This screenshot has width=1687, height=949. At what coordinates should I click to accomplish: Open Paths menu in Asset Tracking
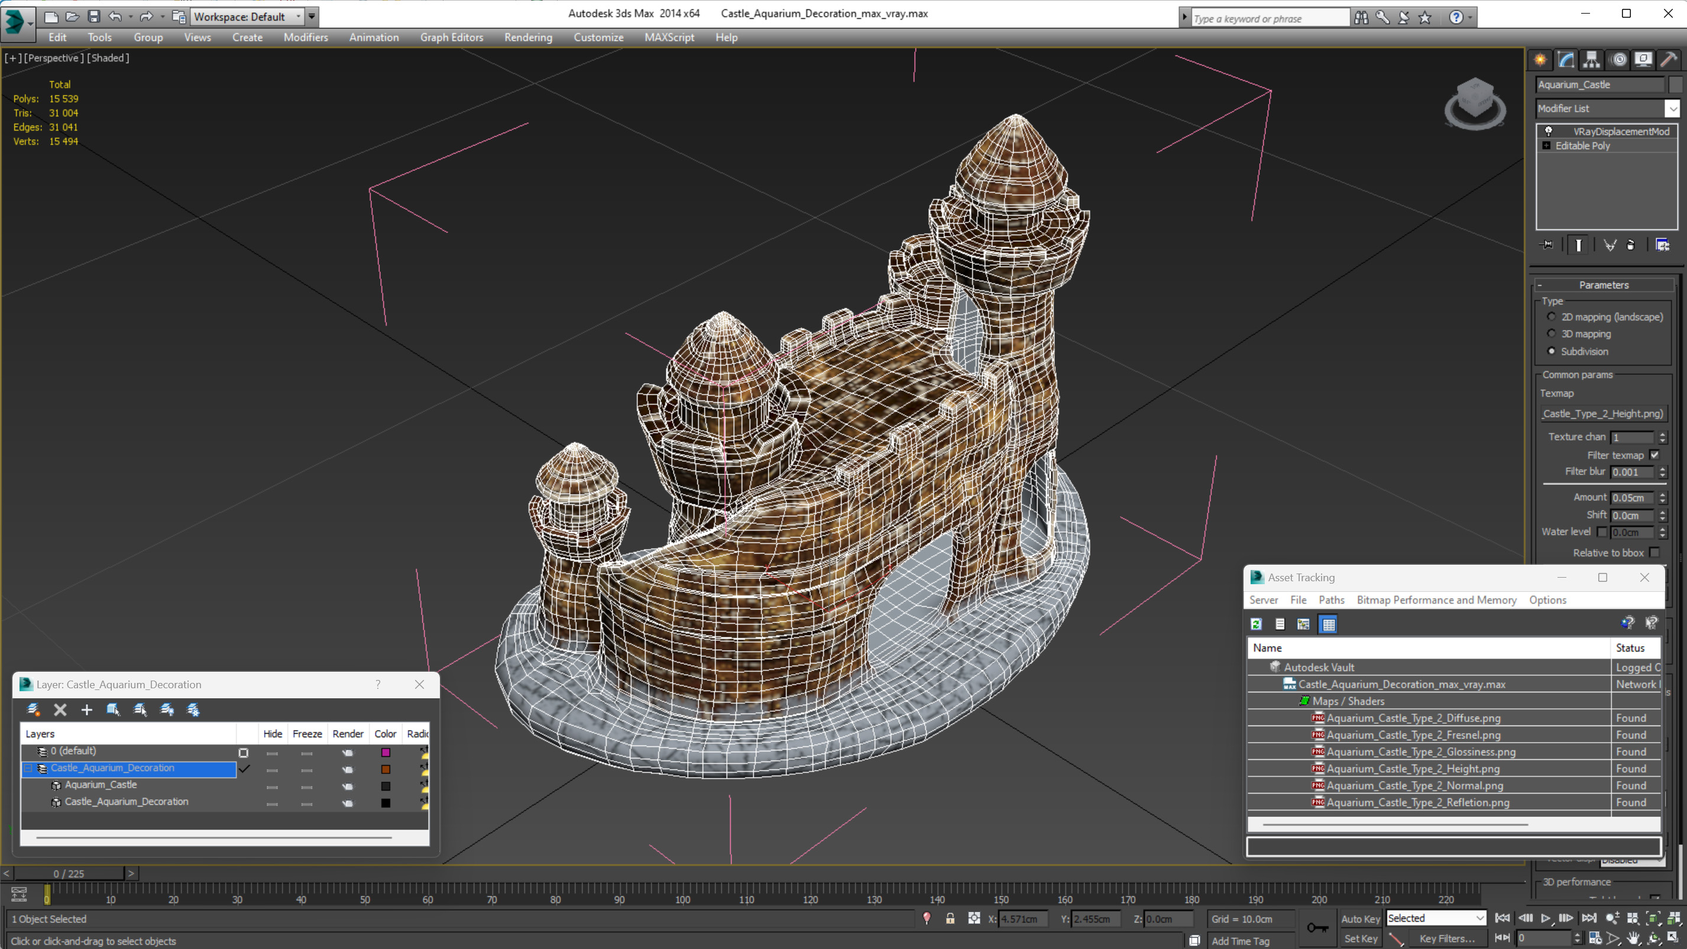pos(1331,600)
